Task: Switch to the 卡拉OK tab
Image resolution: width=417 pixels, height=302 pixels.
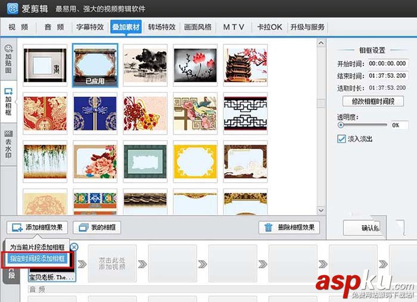Action: coord(269,27)
